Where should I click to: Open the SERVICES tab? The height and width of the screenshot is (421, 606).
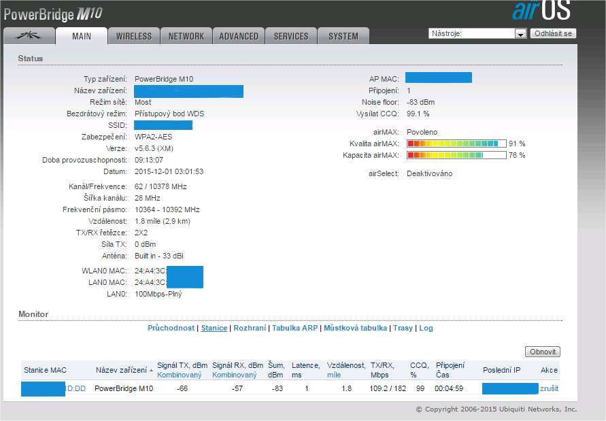(x=291, y=36)
